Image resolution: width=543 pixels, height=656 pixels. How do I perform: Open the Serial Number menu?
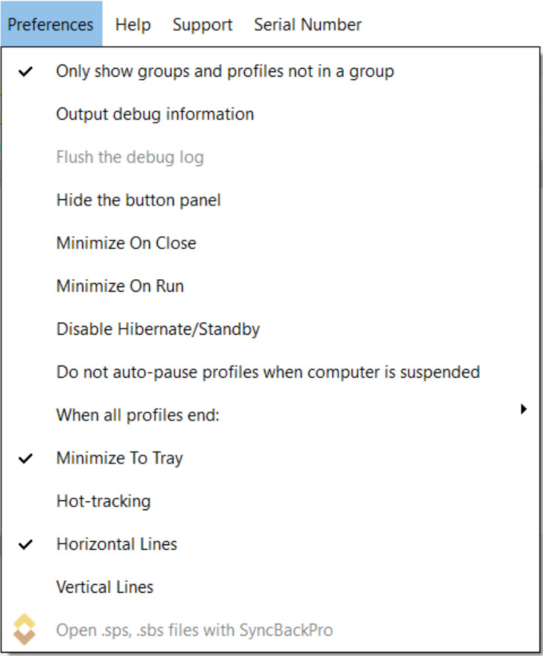point(307,25)
